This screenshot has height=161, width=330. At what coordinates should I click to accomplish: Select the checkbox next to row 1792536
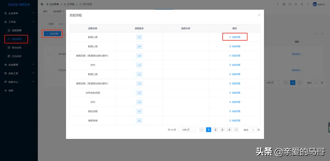pyautogui.click(x=48, y=70)
